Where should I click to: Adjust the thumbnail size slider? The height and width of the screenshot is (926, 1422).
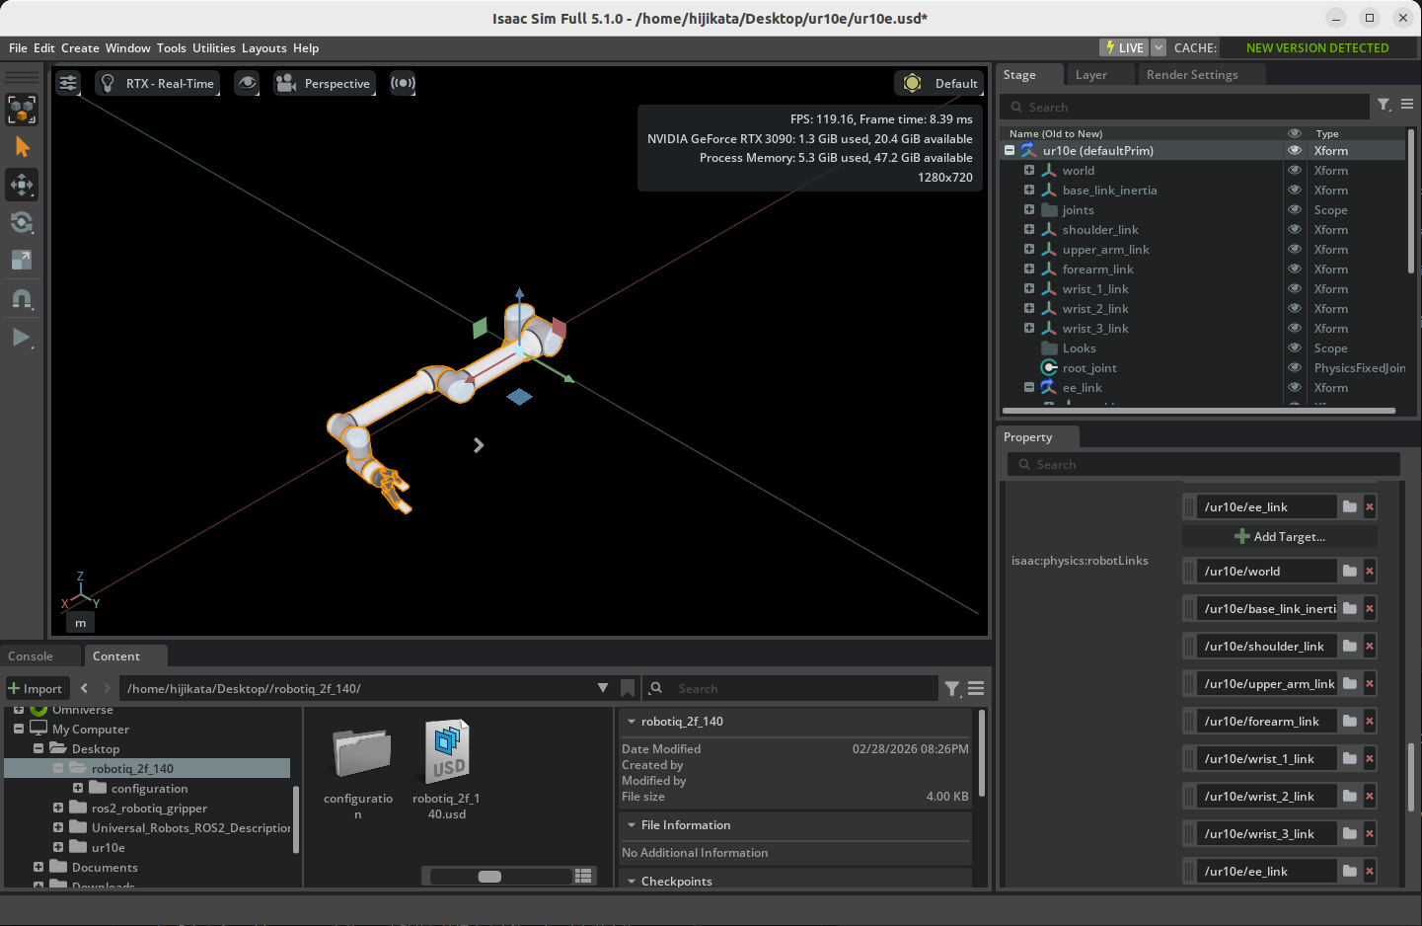(x=489, y=877)
